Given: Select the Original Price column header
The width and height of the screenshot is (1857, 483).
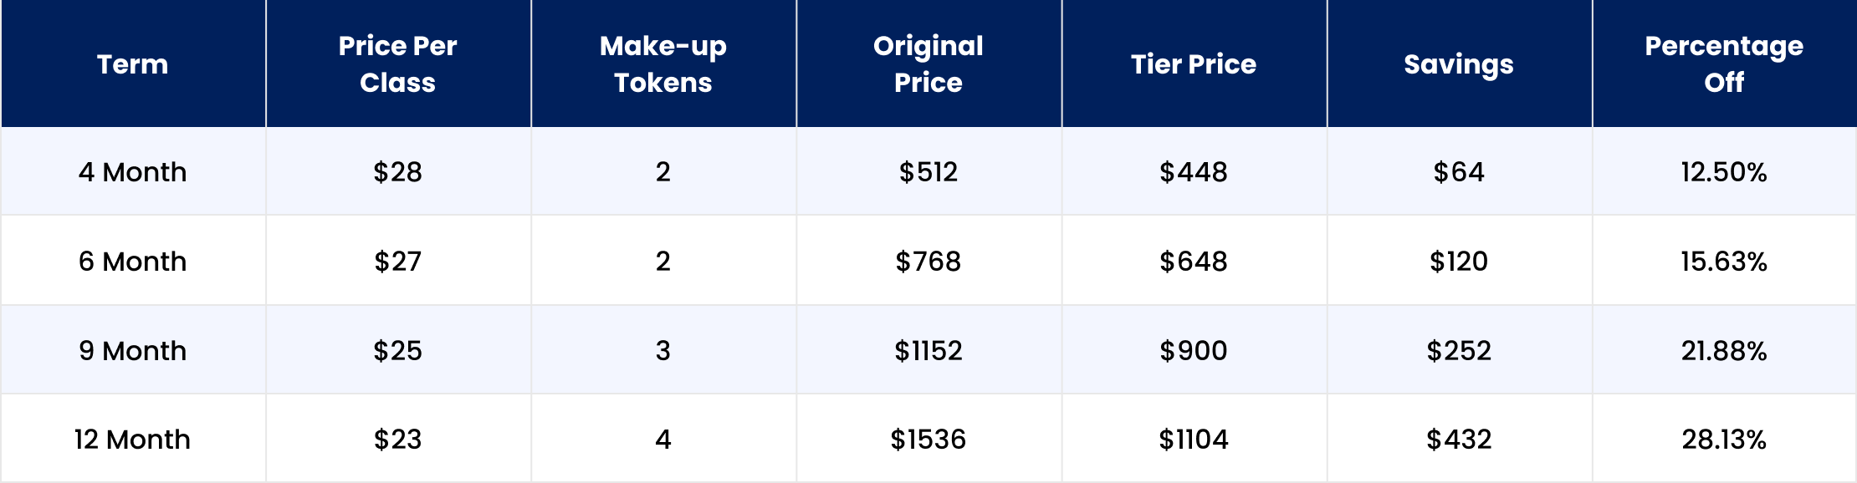Looking at the screenshot, I should pos(928,64).
